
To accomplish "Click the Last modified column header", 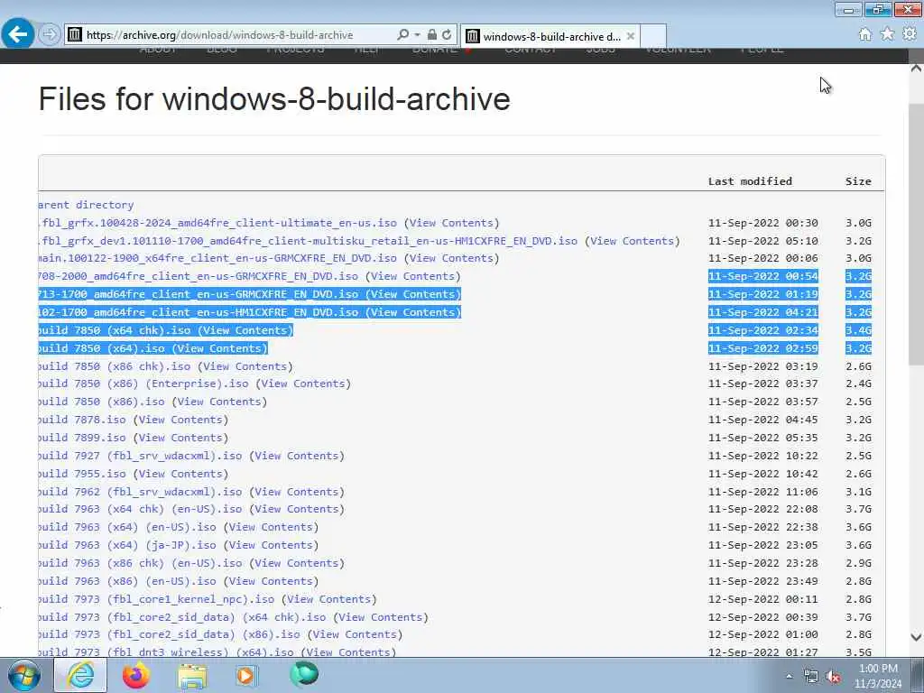I will click(x=750, y=180).
